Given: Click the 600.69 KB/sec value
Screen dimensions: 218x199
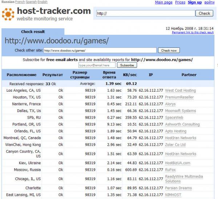Looking at the screenshot, I should (x=131, y=170).
